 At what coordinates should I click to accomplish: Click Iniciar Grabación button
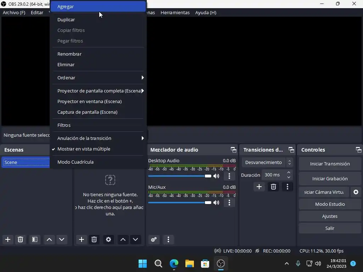pos(330,178)
